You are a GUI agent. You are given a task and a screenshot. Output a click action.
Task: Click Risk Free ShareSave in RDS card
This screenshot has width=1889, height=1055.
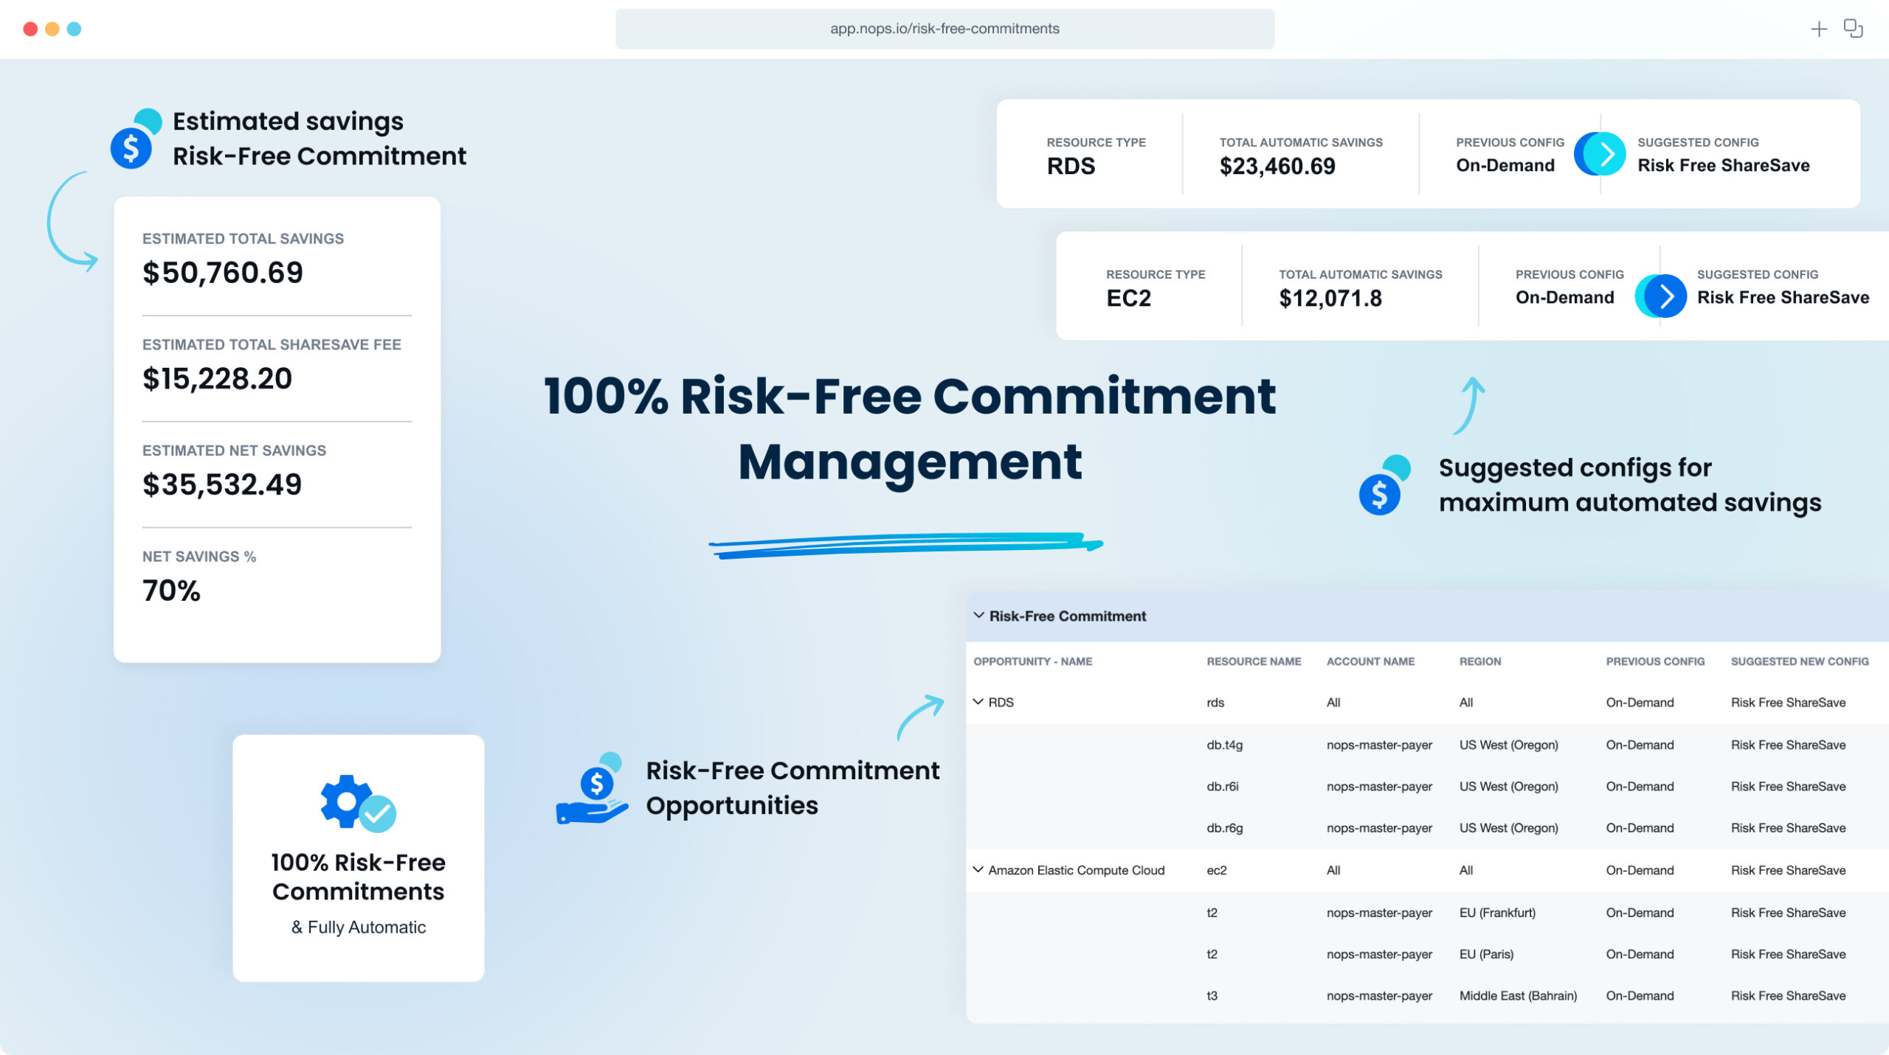(1723, 165)
